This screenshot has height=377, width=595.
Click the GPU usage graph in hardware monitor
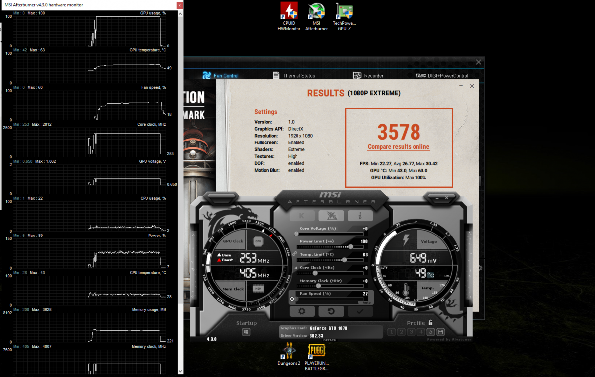pos(89,31)
